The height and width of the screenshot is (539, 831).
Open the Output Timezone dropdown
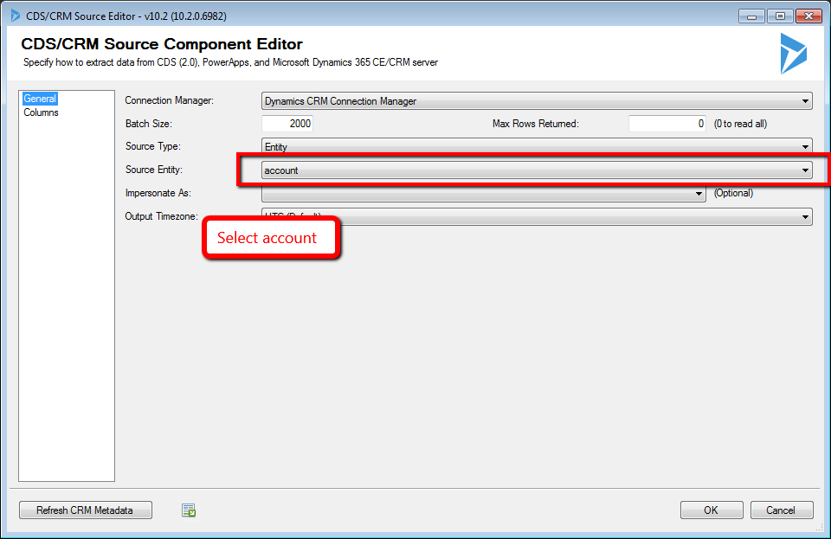[537, 216]
